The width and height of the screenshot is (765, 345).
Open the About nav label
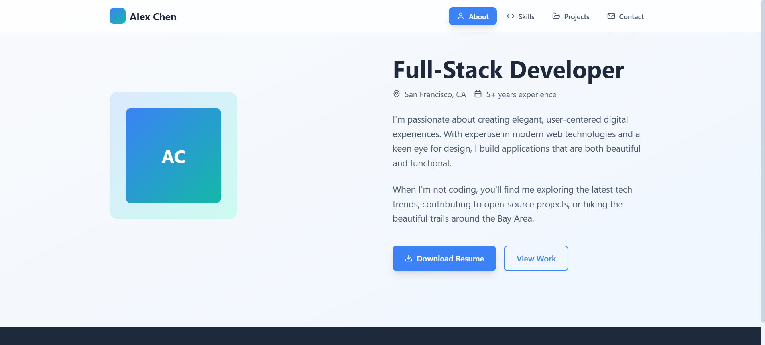[478, 17]
